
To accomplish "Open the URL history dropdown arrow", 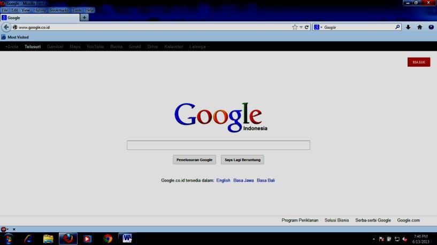I will coord(301,27).
